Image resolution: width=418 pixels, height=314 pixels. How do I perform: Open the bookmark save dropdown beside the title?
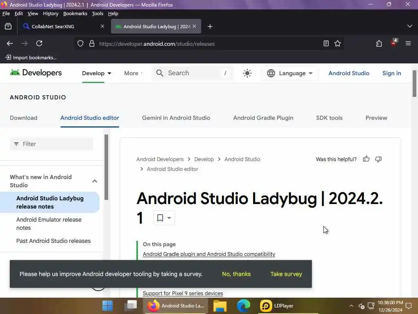(164, 218)
